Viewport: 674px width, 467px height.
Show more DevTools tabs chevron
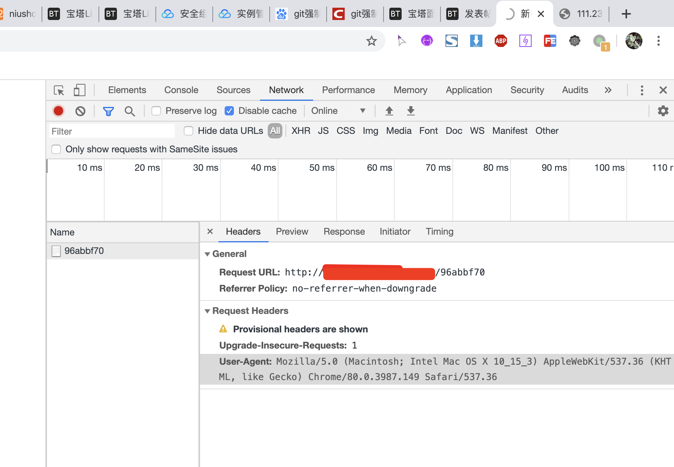(608, 90)
